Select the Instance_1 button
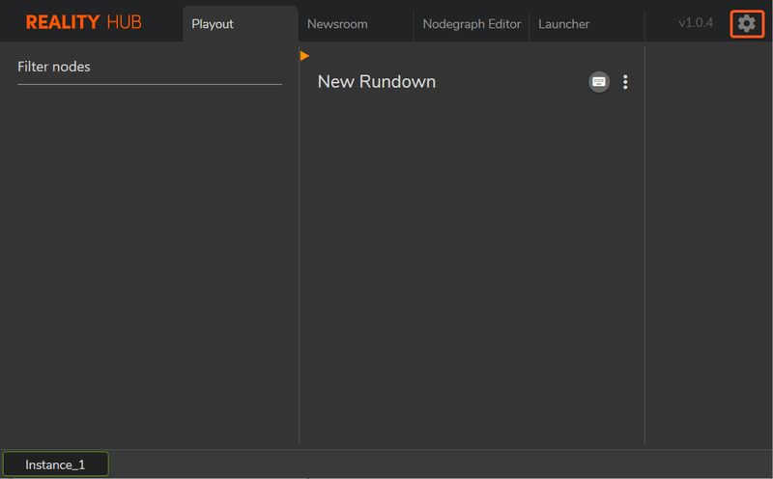Viewport: 773px width, 479px height. coord(55,465)
